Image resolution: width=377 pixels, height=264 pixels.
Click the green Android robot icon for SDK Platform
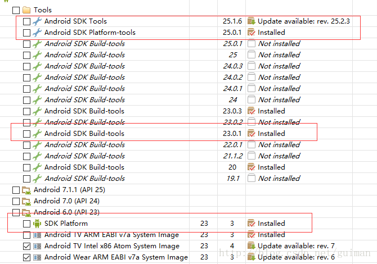37,224
